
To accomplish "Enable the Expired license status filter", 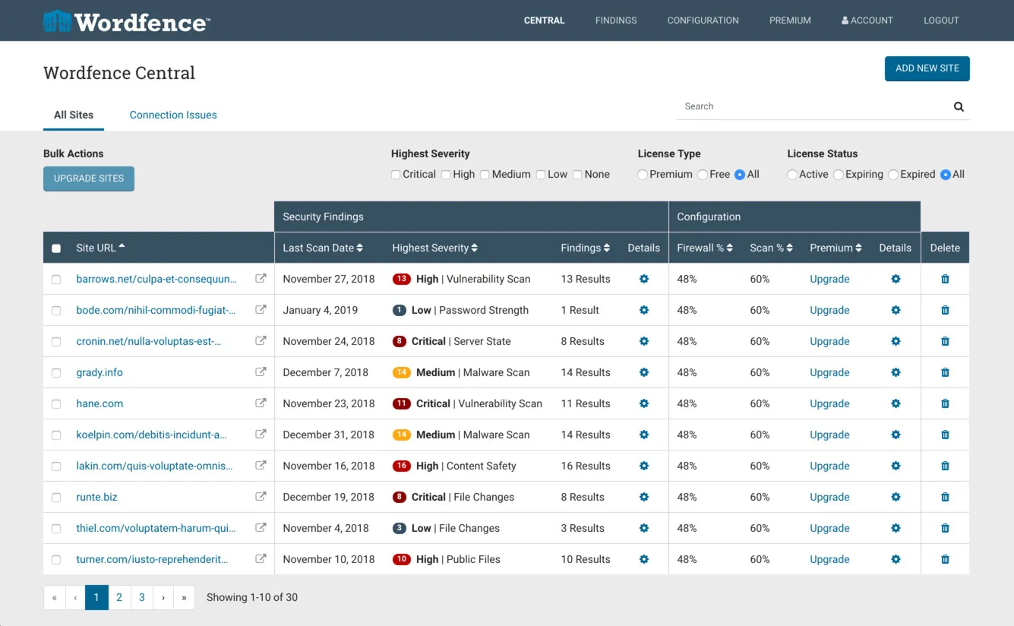I will (x=892, y=174).
